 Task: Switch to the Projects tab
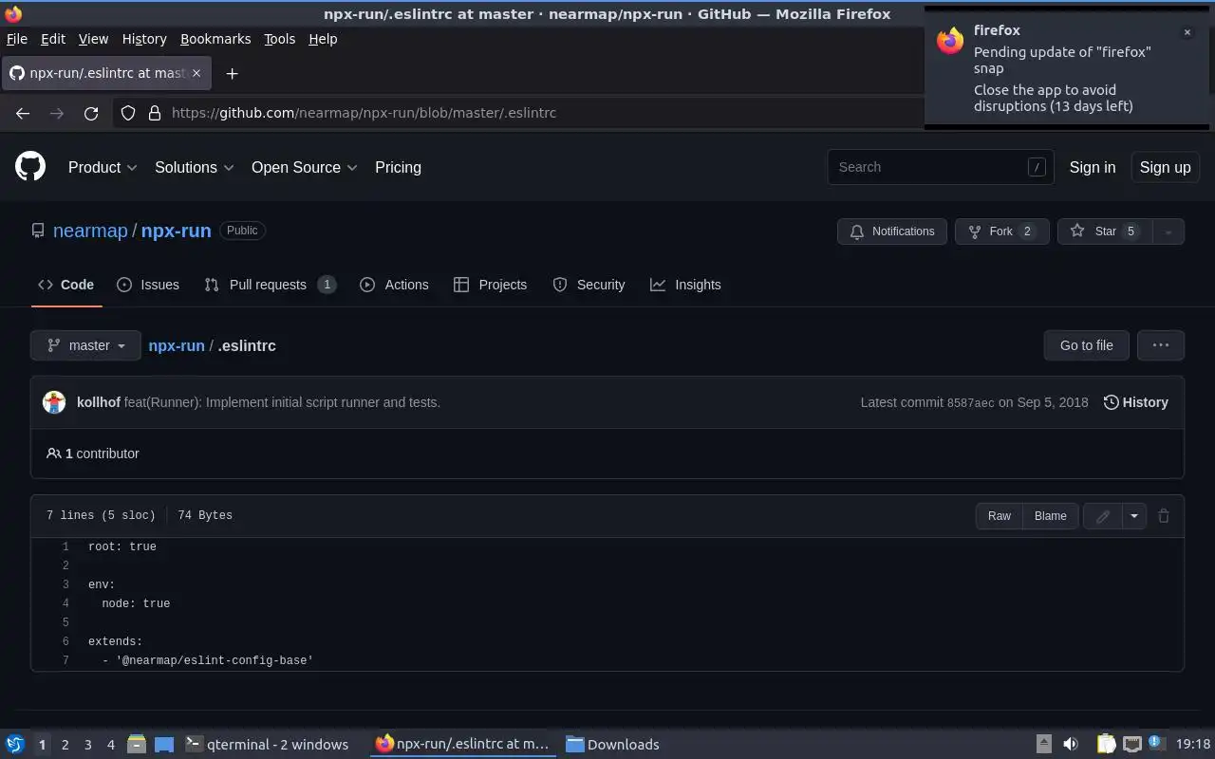coord(490,285)
